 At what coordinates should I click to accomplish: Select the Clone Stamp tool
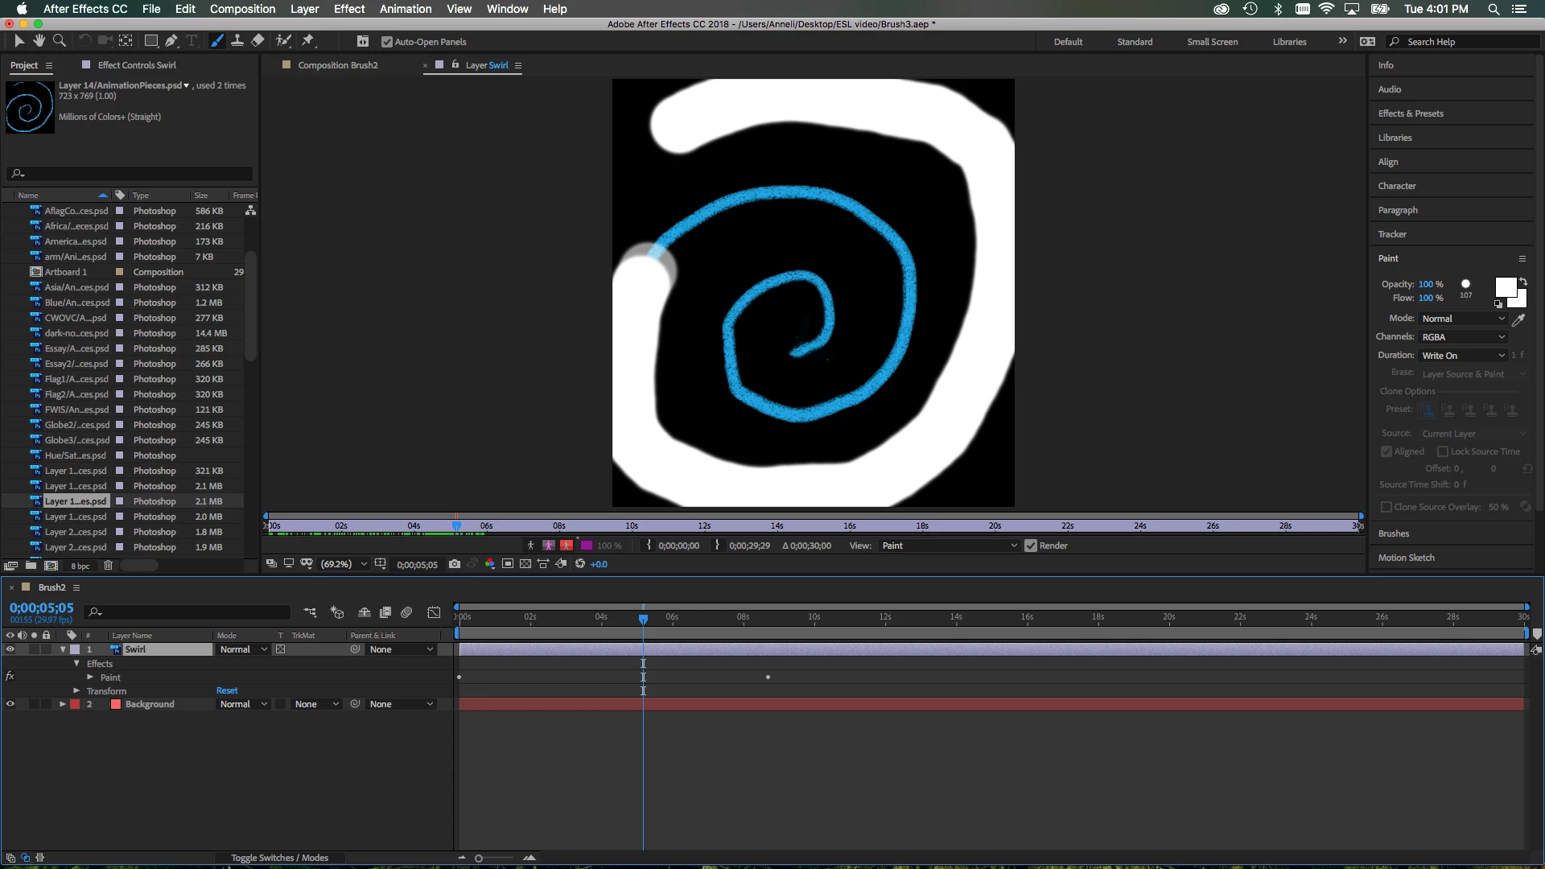tap(237, 41)
